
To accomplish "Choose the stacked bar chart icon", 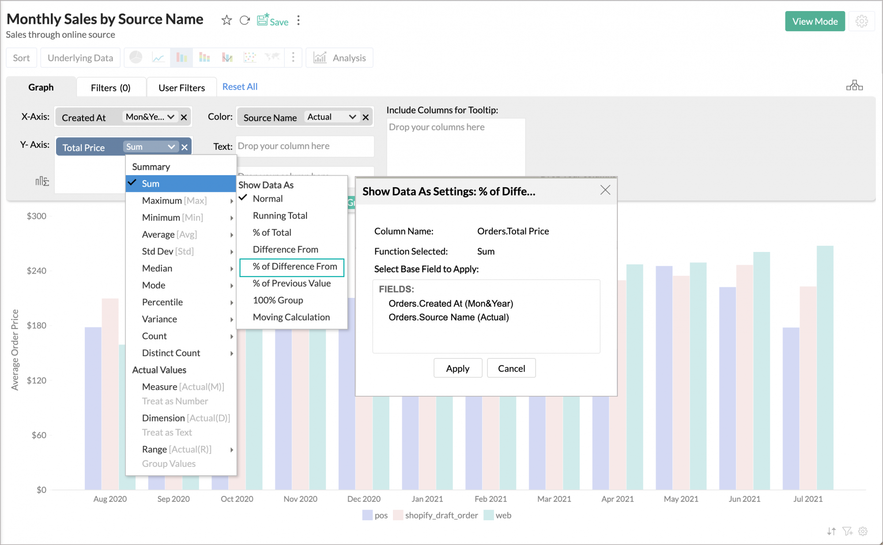I will pos(204,57).
